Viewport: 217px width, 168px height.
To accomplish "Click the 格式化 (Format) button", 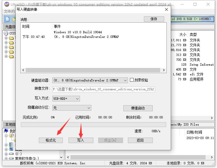I will (51, 140).
